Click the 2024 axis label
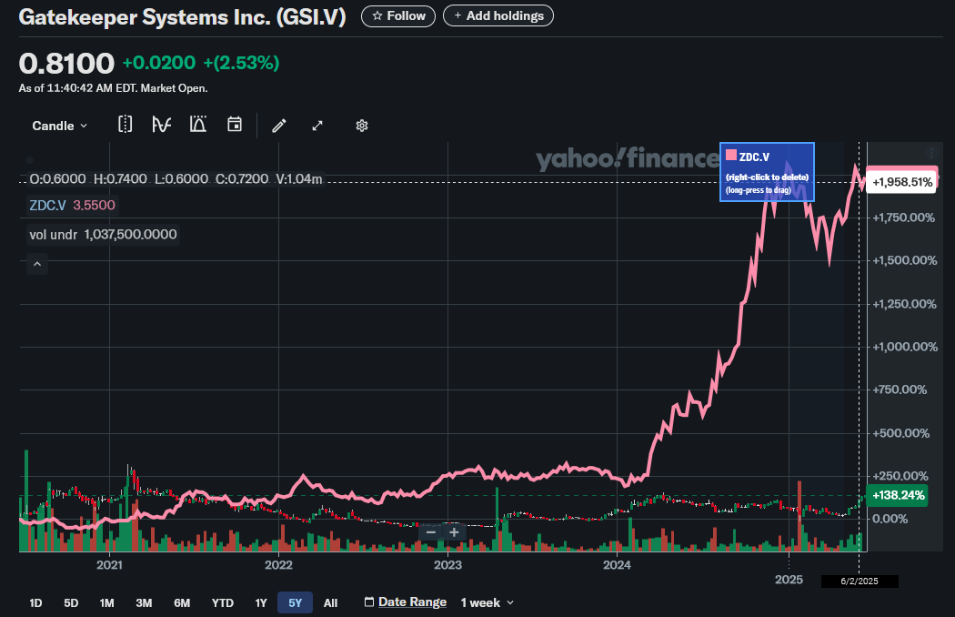The height and width of the screenshot is (617, 955). [x=617, y=565]
